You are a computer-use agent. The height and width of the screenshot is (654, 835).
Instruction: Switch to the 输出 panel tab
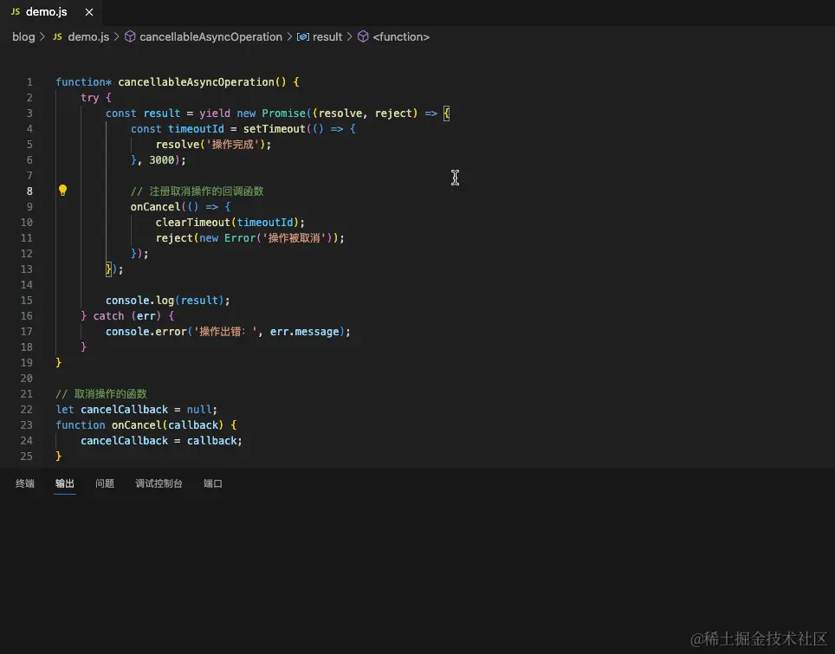[65, 483]
